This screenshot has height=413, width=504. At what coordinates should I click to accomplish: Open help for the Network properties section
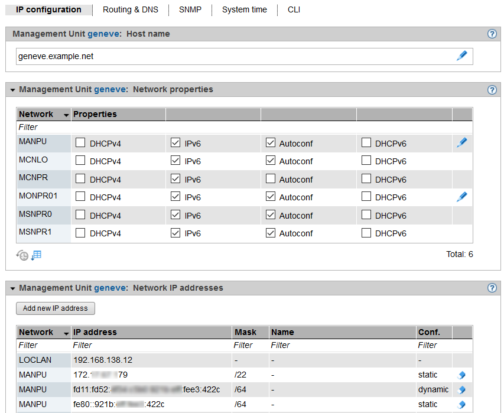click(492, 90)
